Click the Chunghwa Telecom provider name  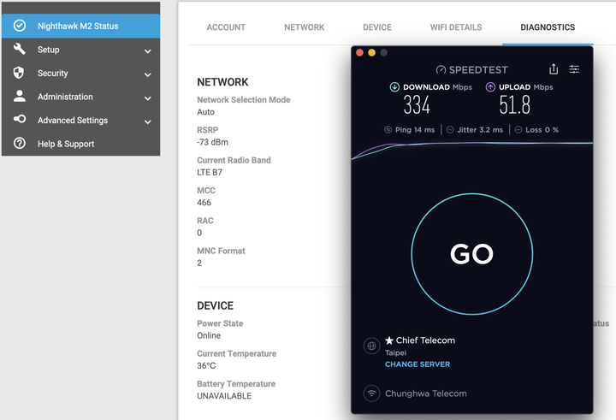426,393
